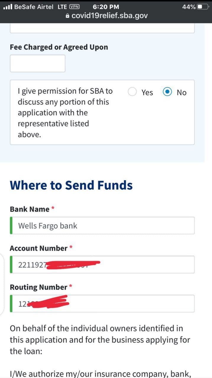Tap the LTE network indicator

pyautogui.click(x=62, y=6)
